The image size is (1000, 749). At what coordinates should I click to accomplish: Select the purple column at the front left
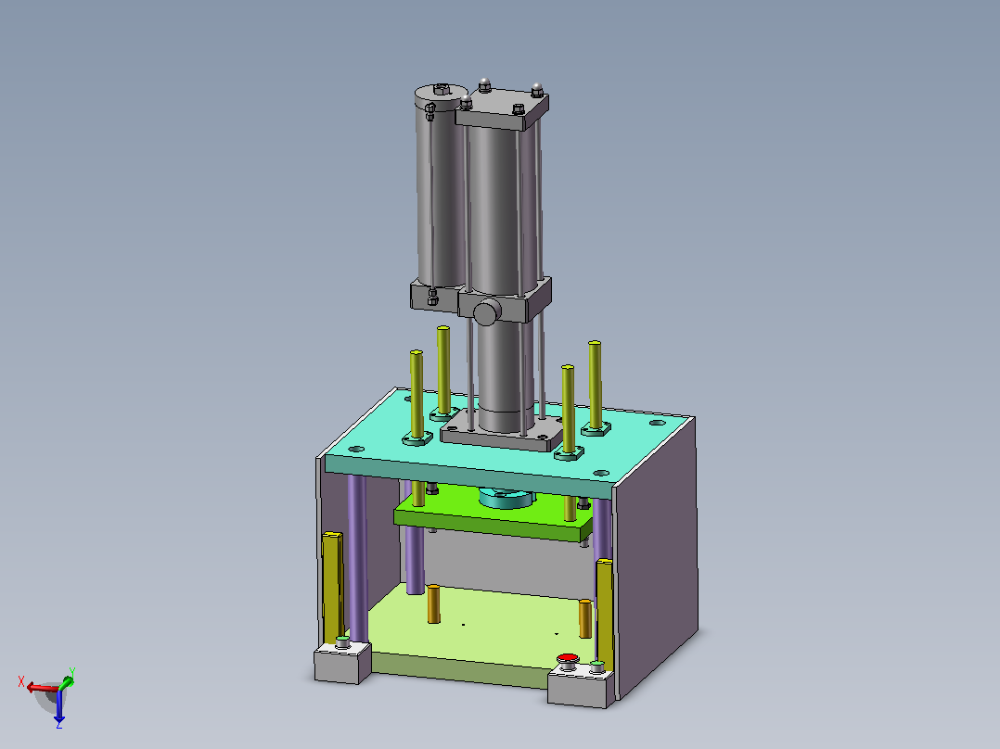tap(357, 558)
